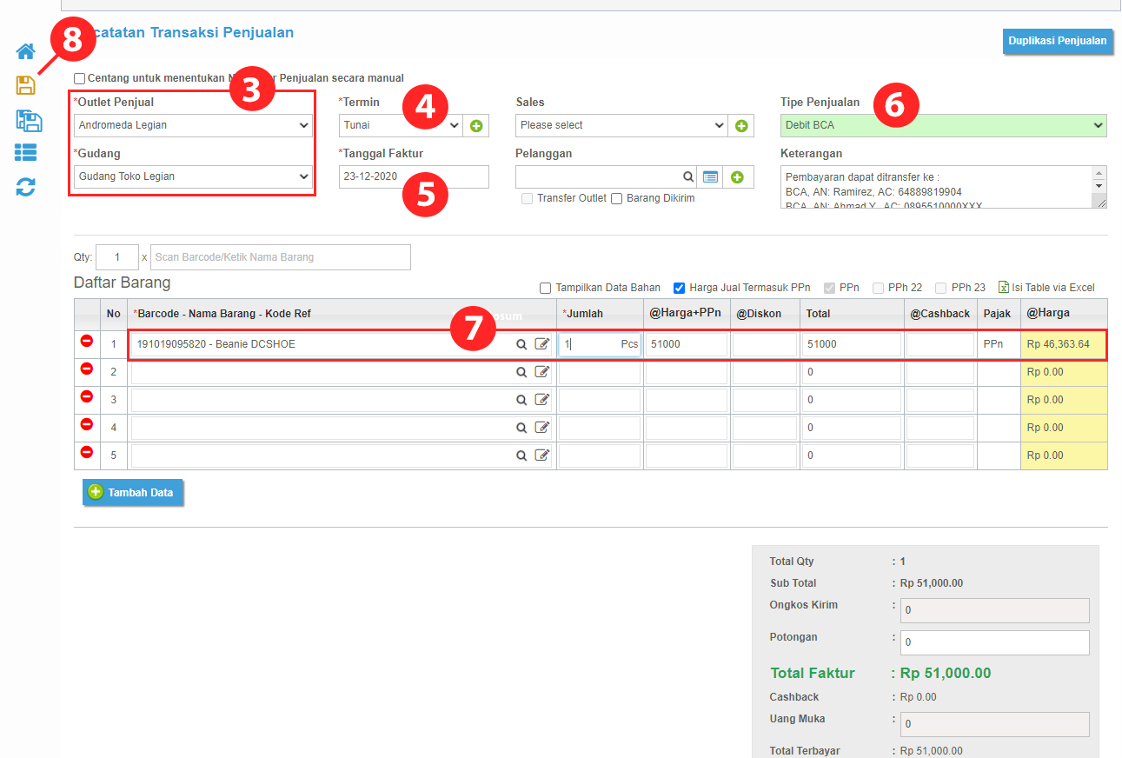Toggle the PPh 23 checkbox
The image size is (1122, 758).
click(941, 288)
